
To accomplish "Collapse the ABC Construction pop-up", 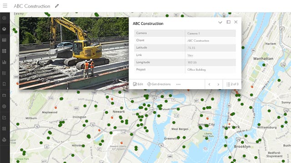I will 220,22.
